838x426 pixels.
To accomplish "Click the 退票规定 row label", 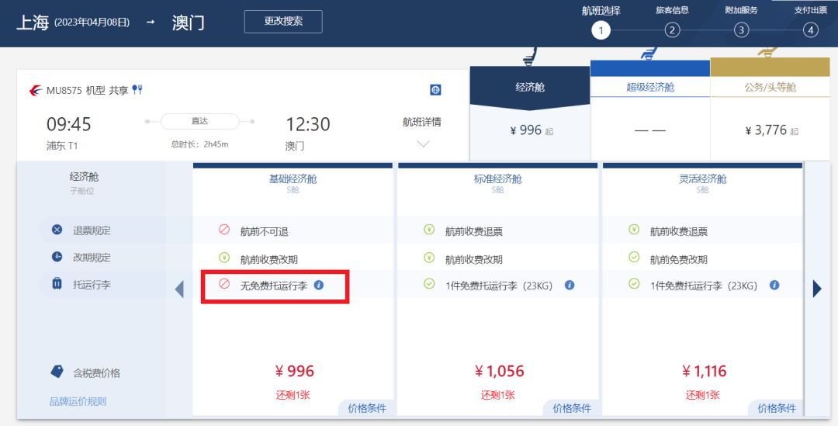I will tap(92, 231).
